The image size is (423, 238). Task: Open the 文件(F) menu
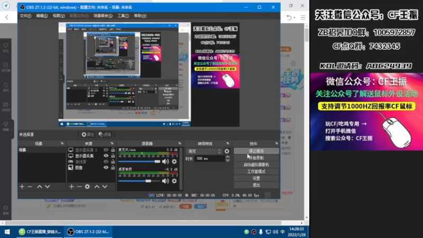tap(25, 16)
